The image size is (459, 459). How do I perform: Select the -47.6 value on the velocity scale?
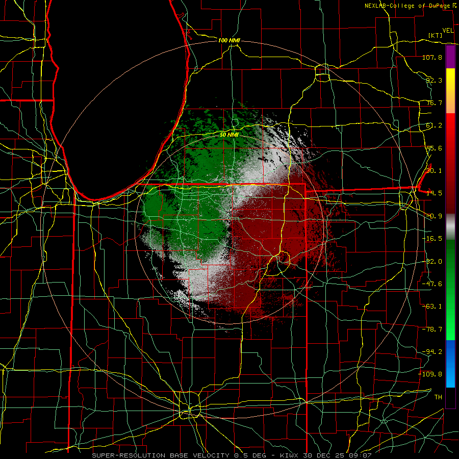(432, 284)
